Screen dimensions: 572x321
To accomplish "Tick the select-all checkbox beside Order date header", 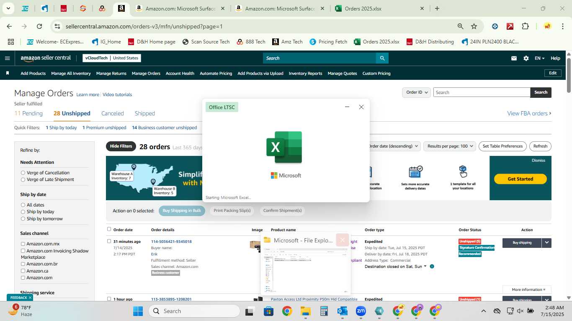I will (x=109, y=229).
